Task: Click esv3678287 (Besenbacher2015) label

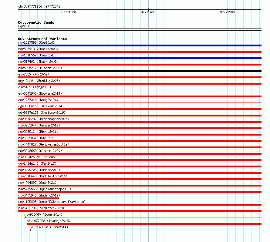Action: coord(44,119)
